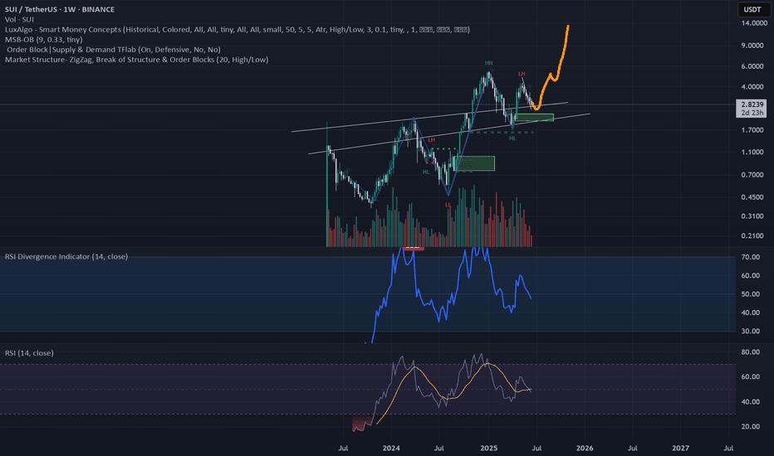
Task: Select the green order block near 2.8239 price
Action: (534, 118)
